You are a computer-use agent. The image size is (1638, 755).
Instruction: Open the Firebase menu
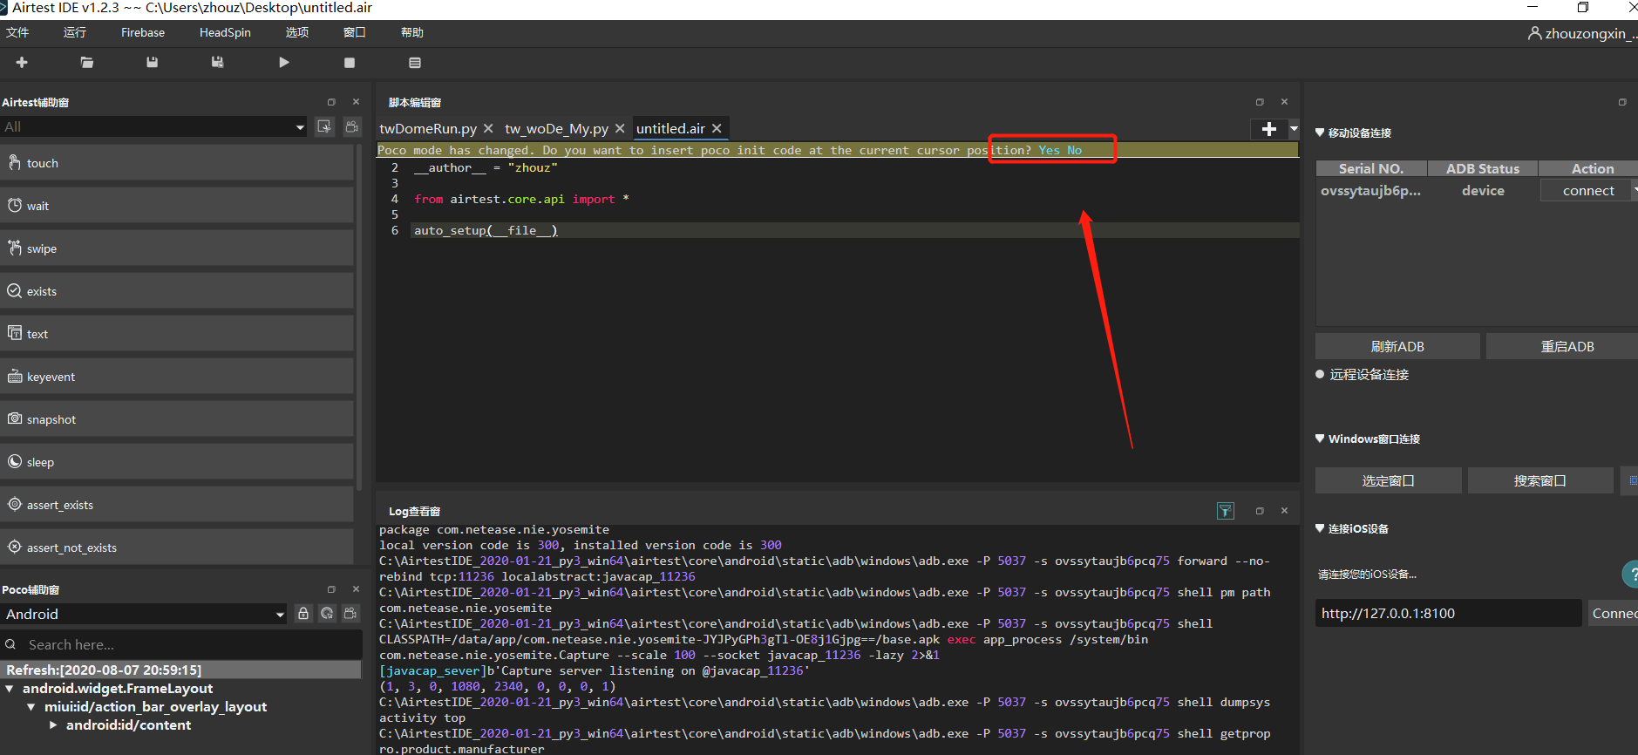click(143, 32)
